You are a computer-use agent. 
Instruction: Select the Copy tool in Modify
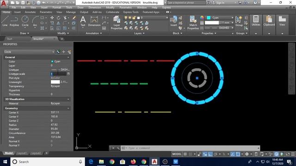click(x=52, y=23)
